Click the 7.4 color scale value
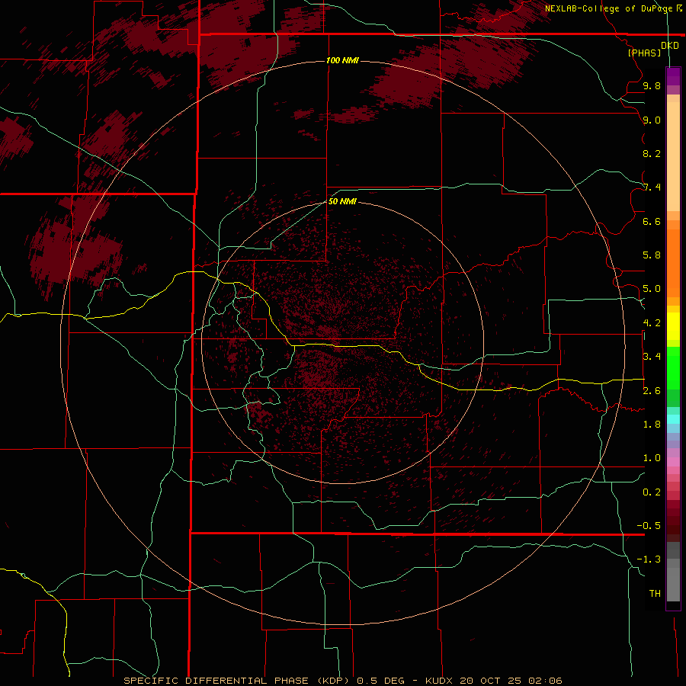The image size is (686, 686). [x=652, y=188]
